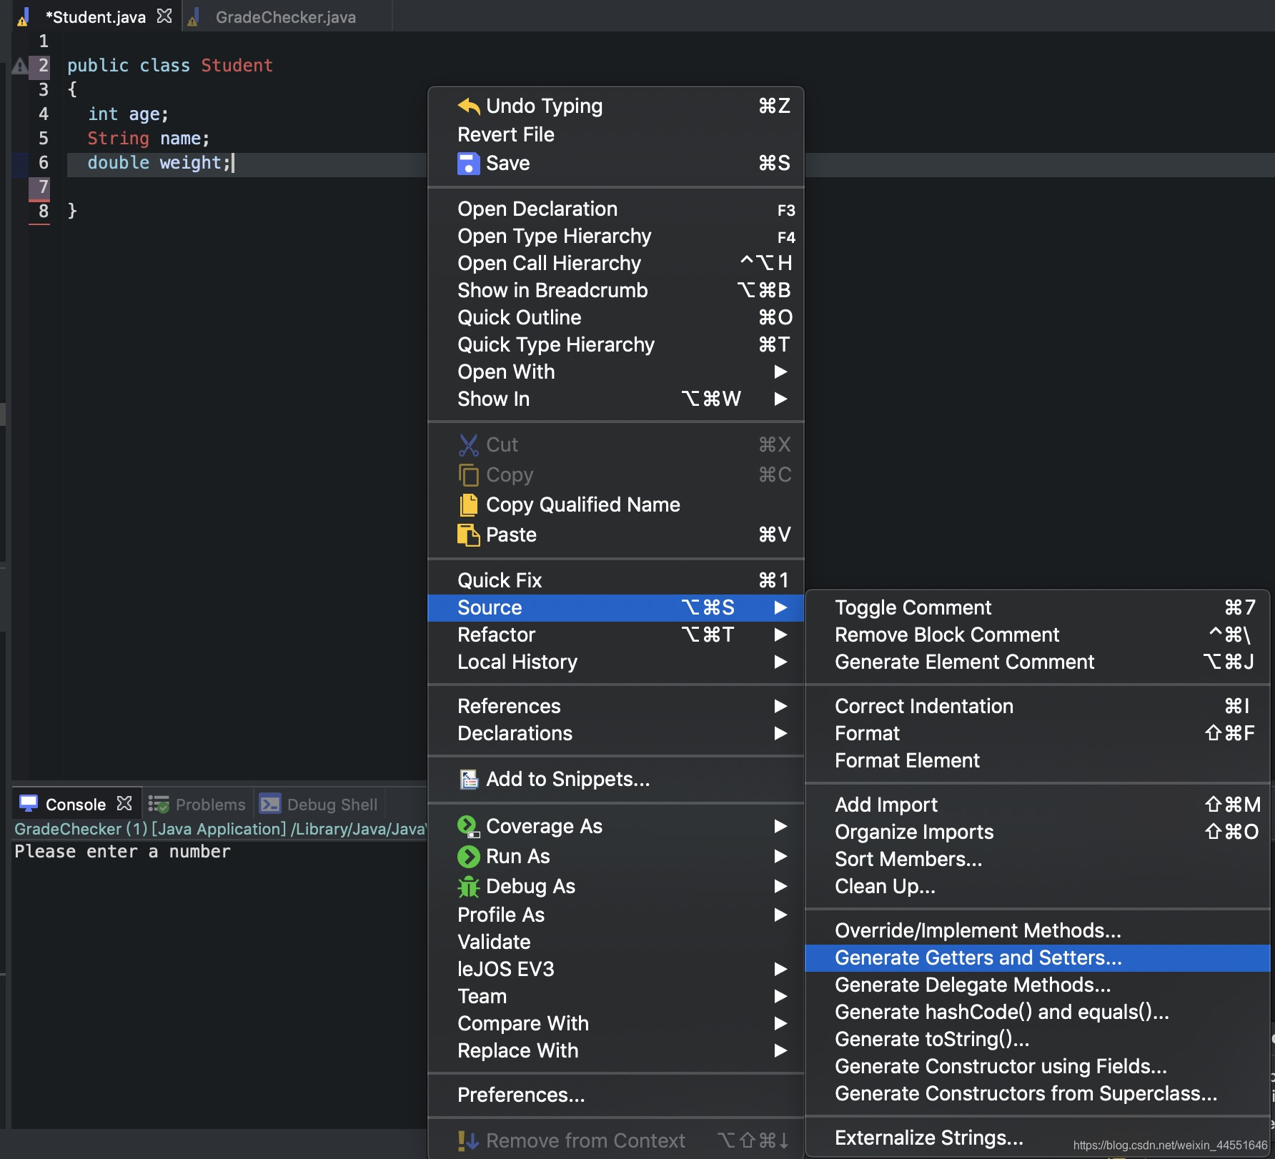Viewport: 1275px width, 1159px height.
Task: Open Compare With submenu
Action: pyautogui.click(x=615, y=1024)
